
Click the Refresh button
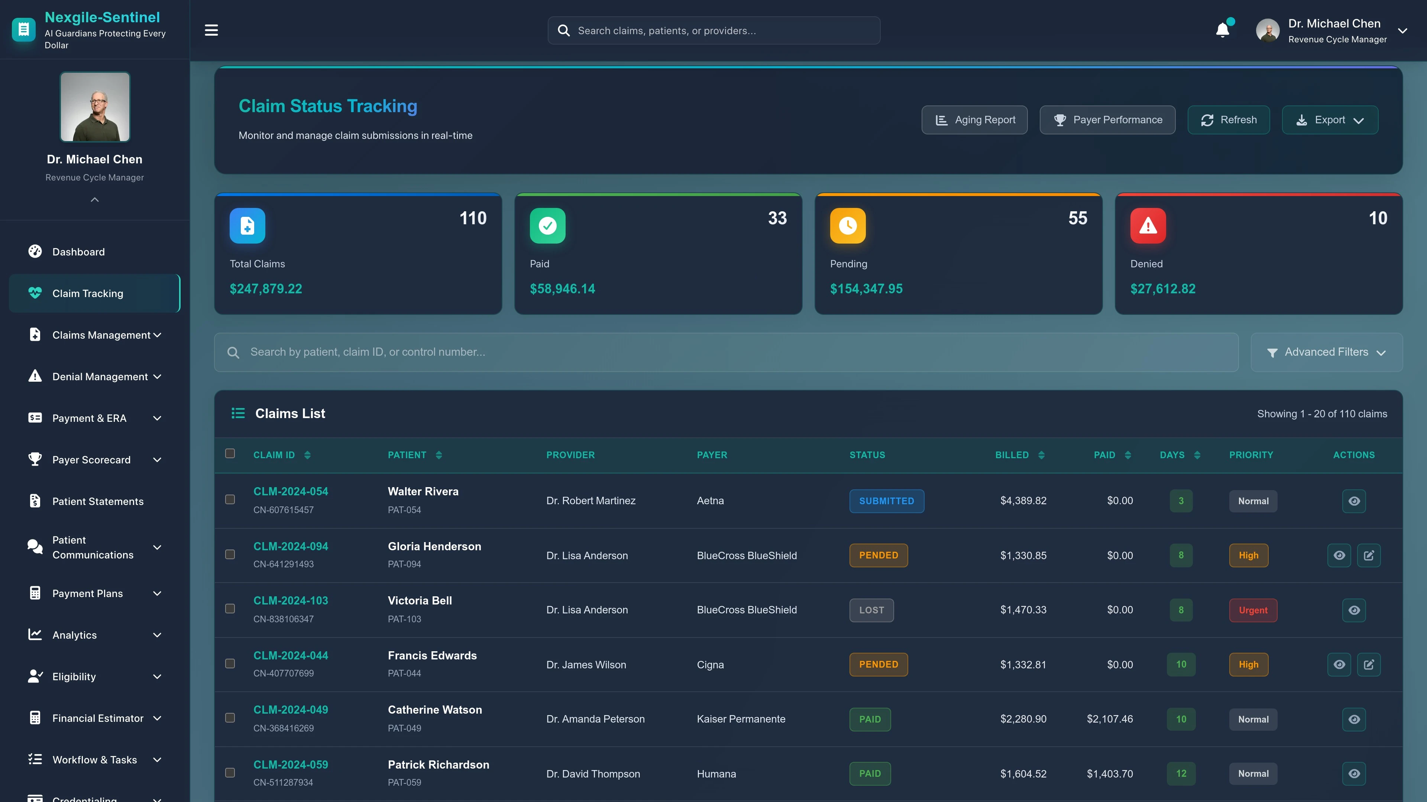(1228, 120)
